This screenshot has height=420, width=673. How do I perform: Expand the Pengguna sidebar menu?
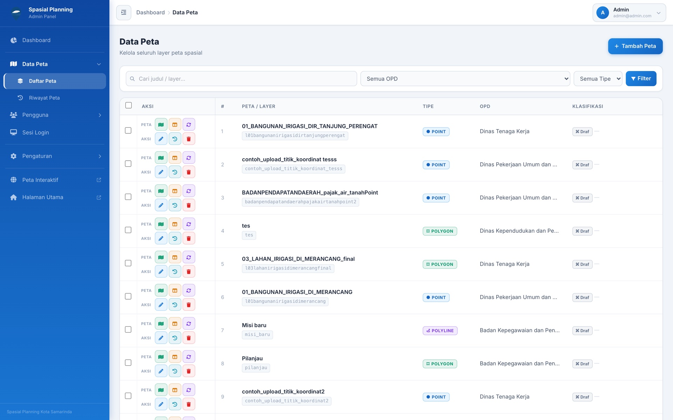coord(55,115)
